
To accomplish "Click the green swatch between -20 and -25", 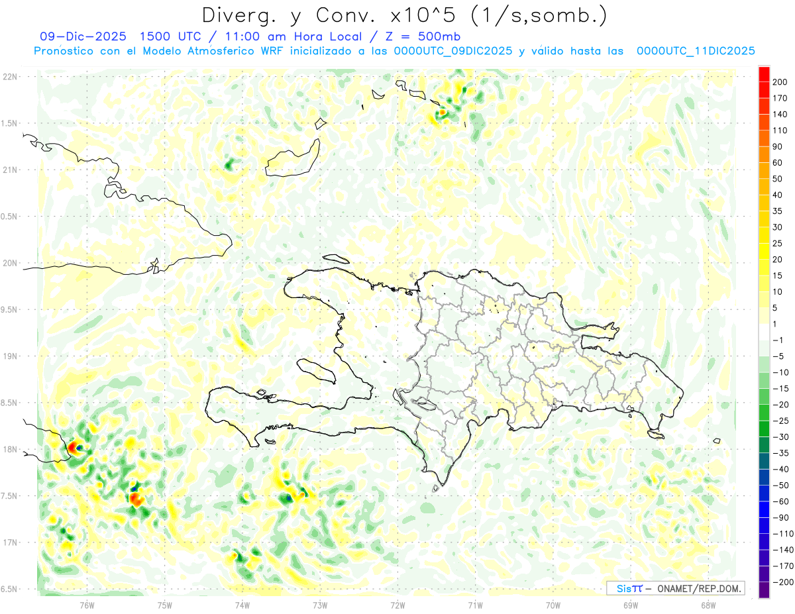I will tap(764, 413).
